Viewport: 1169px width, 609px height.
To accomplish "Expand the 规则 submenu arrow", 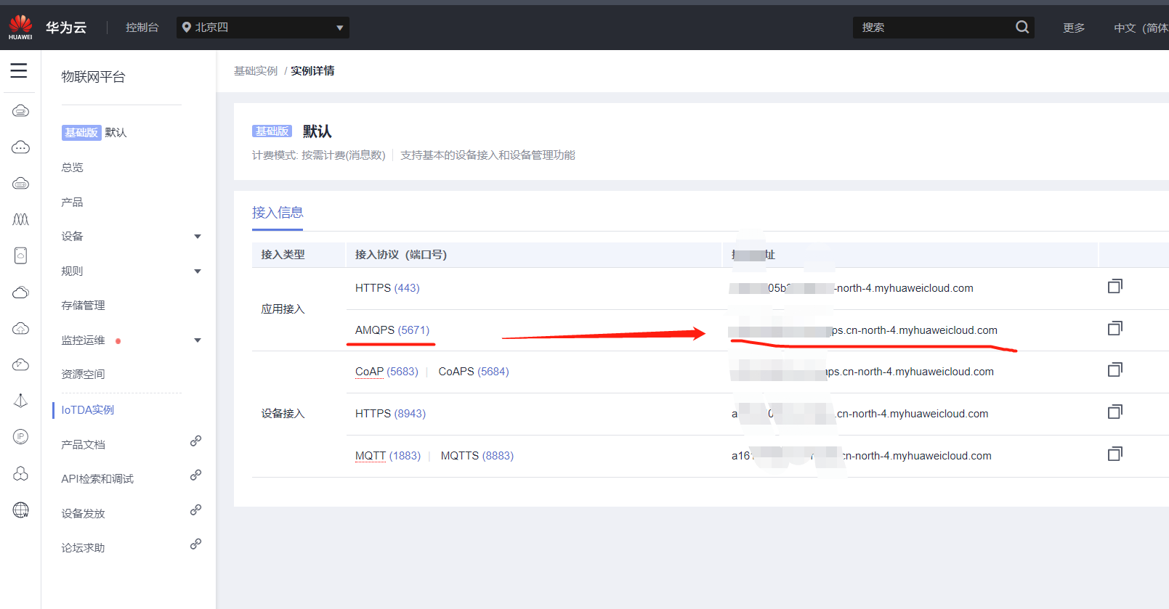I will (198, 271).
